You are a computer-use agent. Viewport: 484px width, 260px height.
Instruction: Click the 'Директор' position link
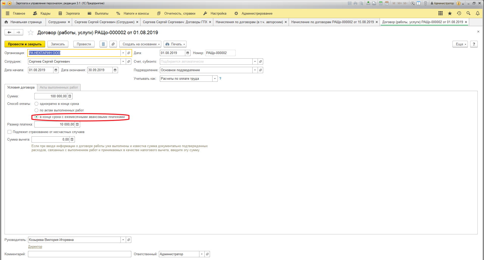coord(35,247)
